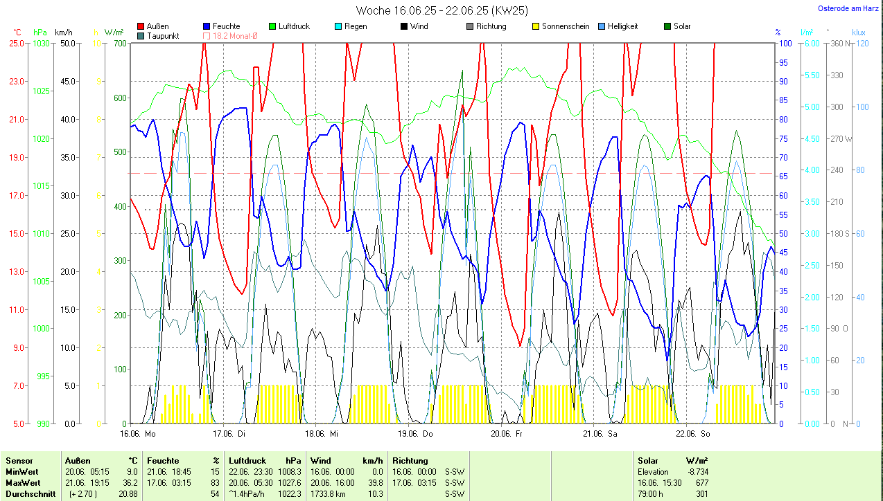The image size is (883, 501).
Task: Click the Helligkeit legend swatch
Action: click(602, 26)
